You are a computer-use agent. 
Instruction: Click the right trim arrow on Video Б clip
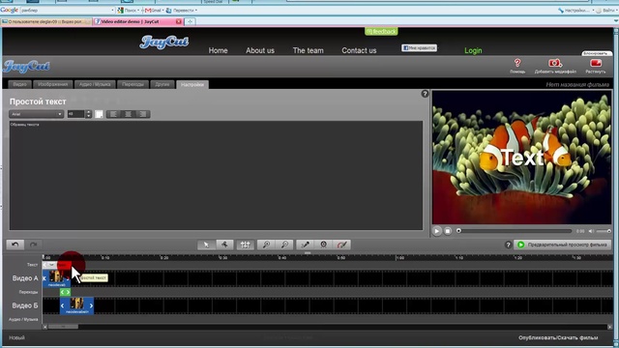(x=91, y=305)
